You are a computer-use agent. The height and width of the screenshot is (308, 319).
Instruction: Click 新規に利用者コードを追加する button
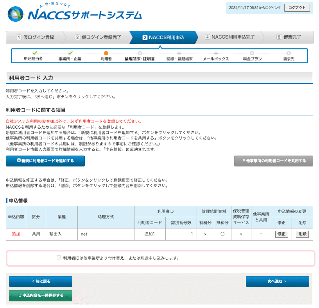coord(45,161)
